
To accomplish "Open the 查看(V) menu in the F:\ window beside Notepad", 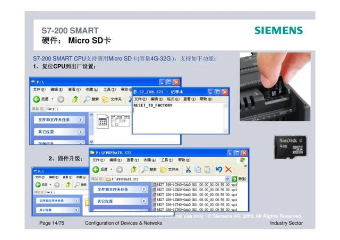I will coord(74,89).
